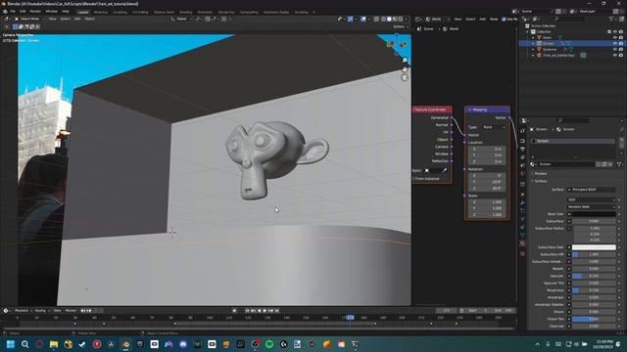Viewport: 627px width, 352px height.
Task: Open the viewport Object menu
Action: (x=89, y=19)
